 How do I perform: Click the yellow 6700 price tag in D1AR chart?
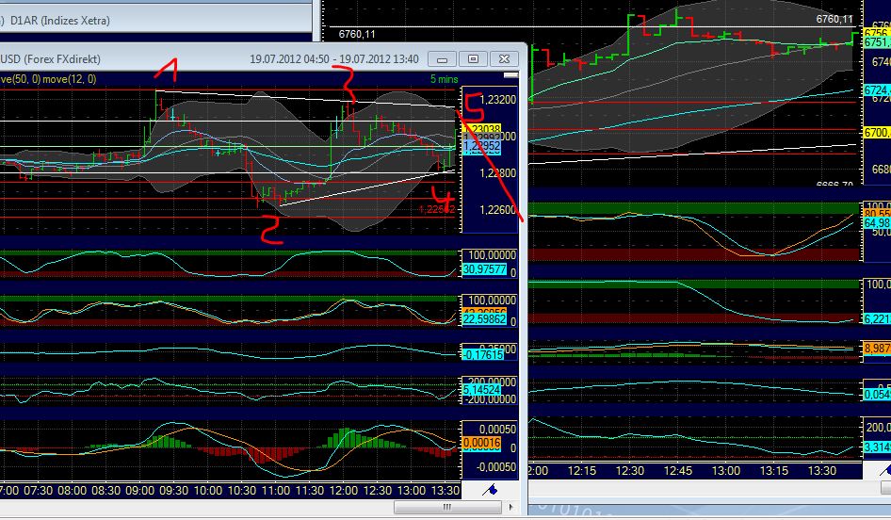coord(877,133)
